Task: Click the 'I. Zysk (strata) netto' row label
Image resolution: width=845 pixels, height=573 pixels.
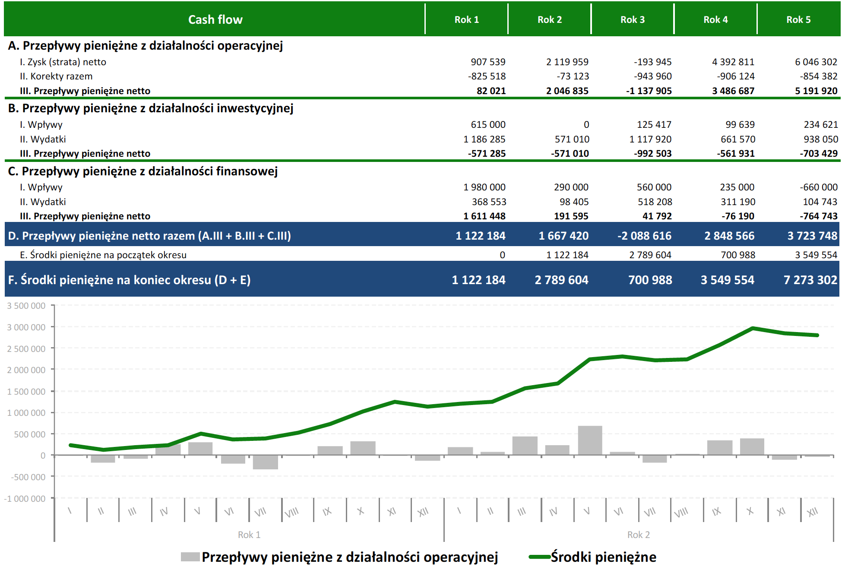Action: (x=63, y=62)
